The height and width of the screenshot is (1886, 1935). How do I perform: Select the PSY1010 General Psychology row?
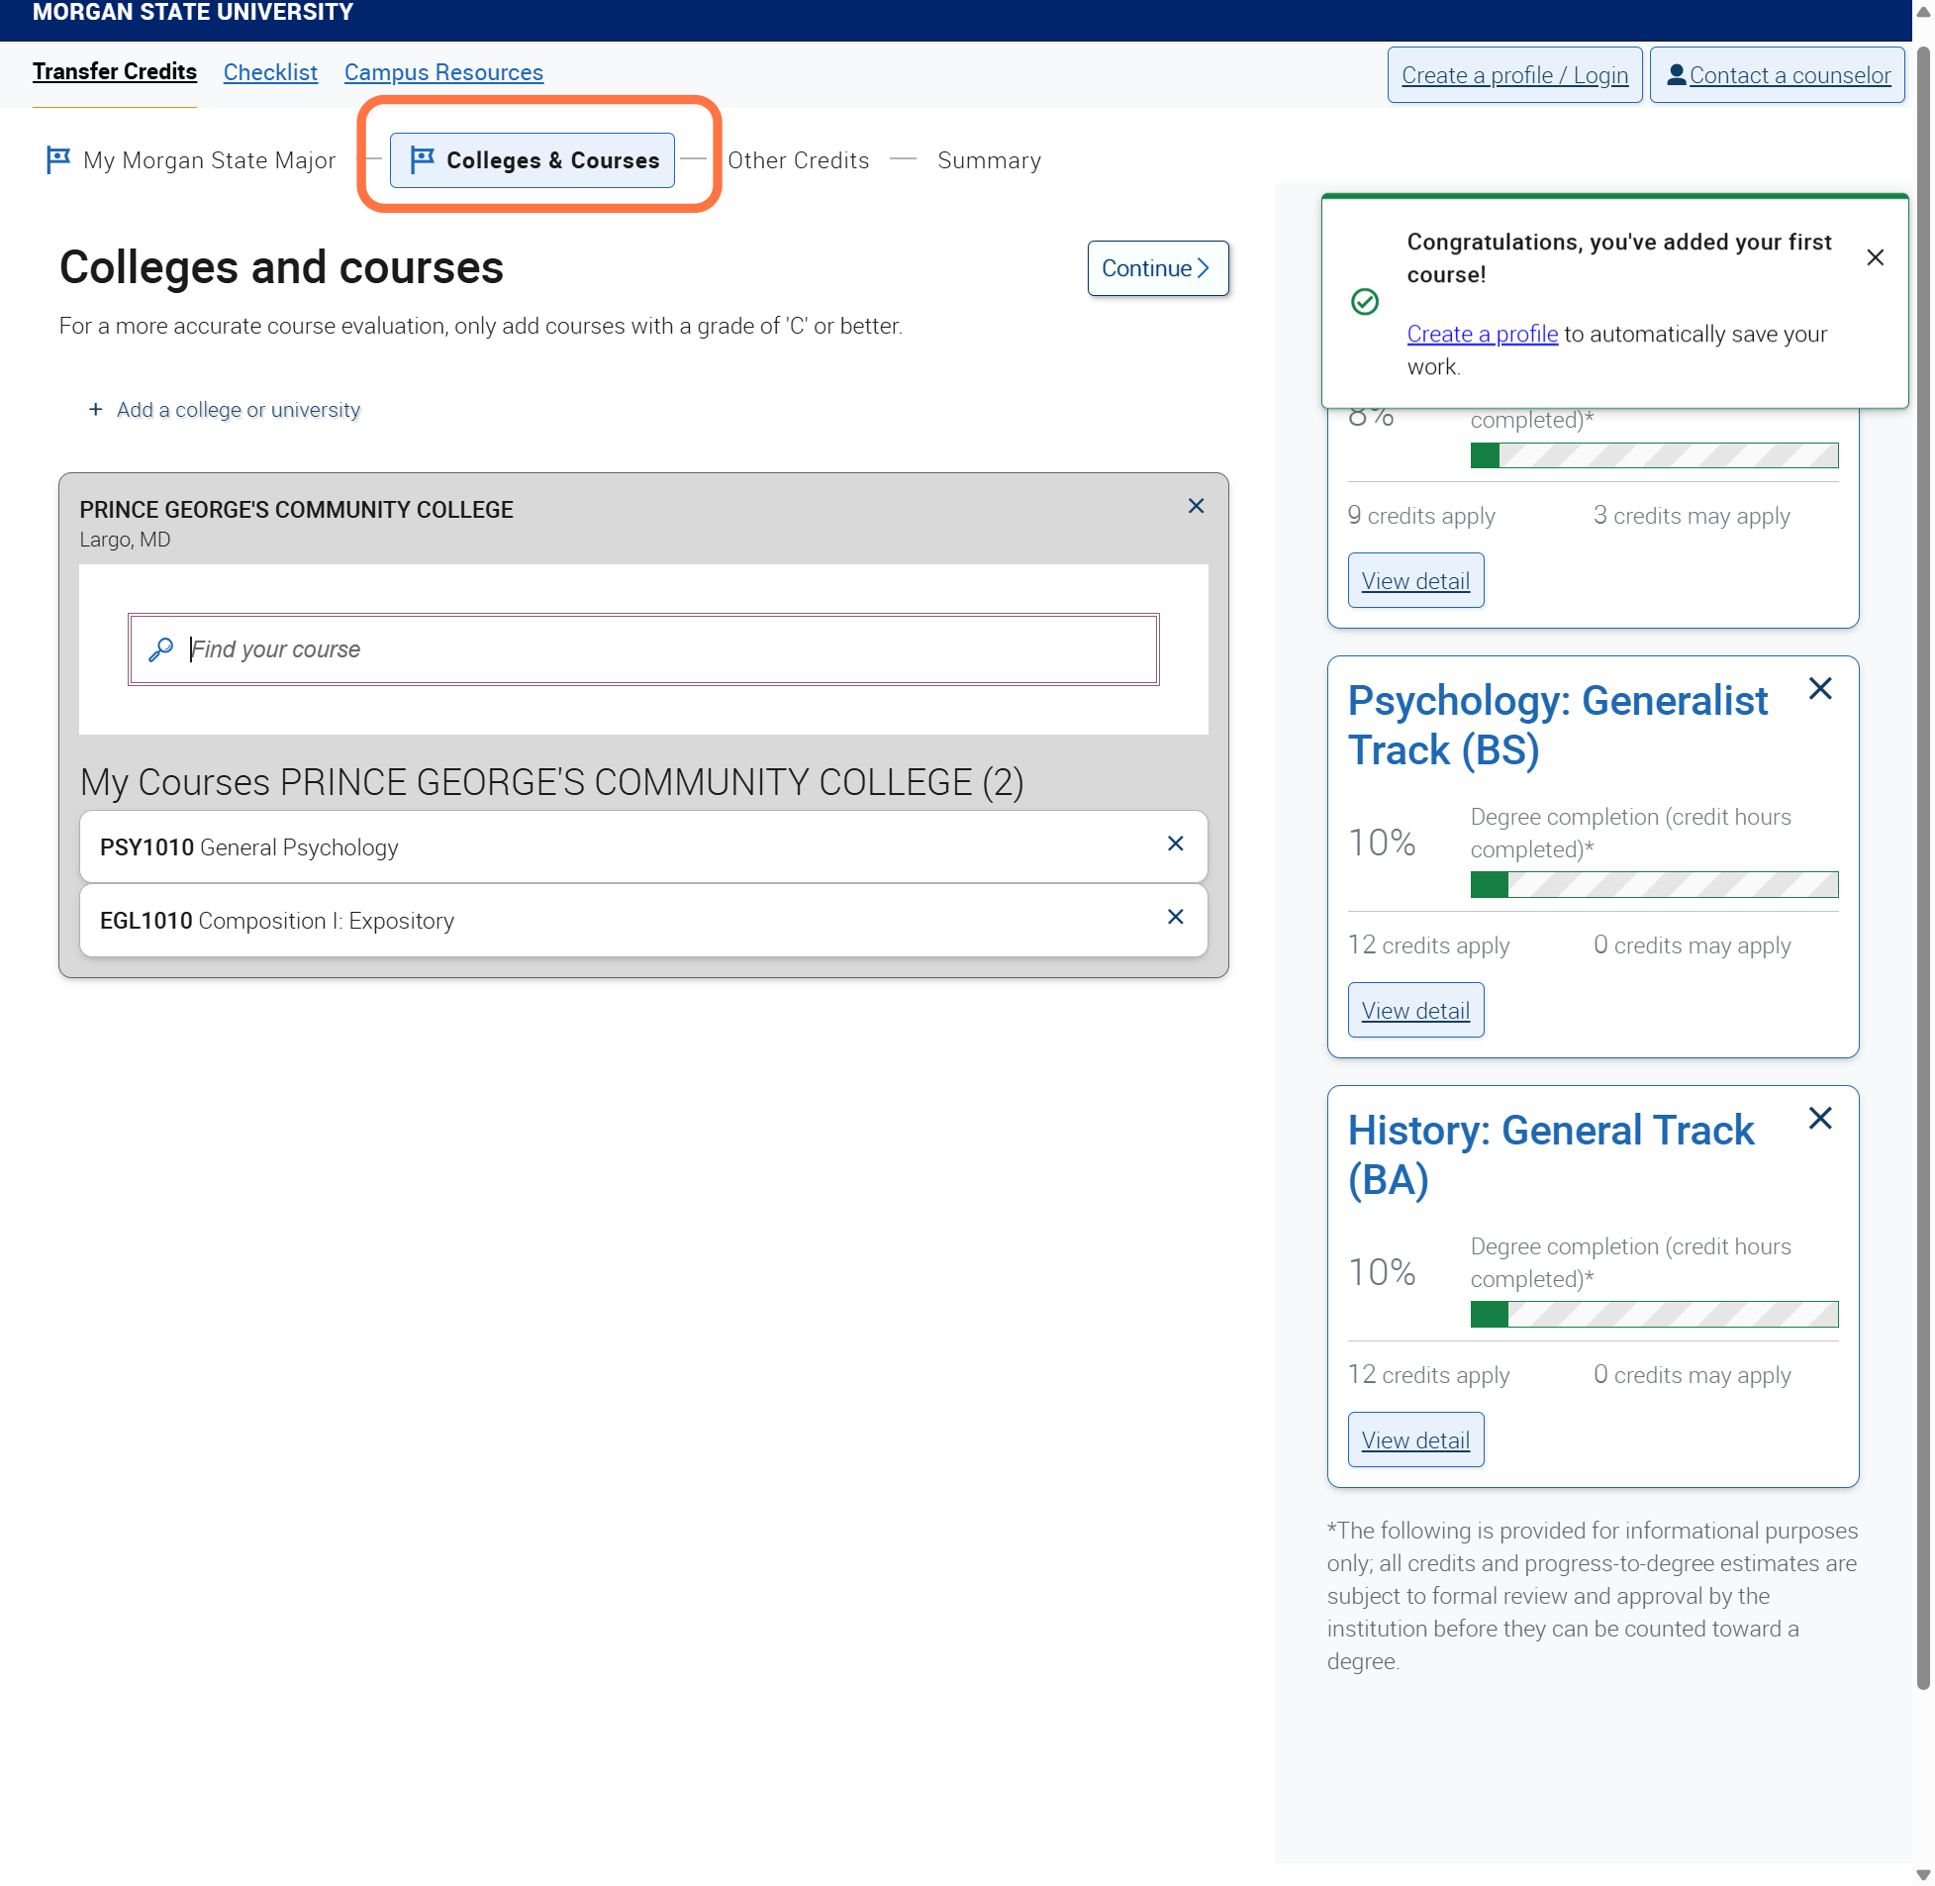[643, 846]
